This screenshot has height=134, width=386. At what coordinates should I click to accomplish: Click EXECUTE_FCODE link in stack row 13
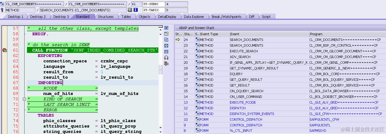click(x=243, y=102)
